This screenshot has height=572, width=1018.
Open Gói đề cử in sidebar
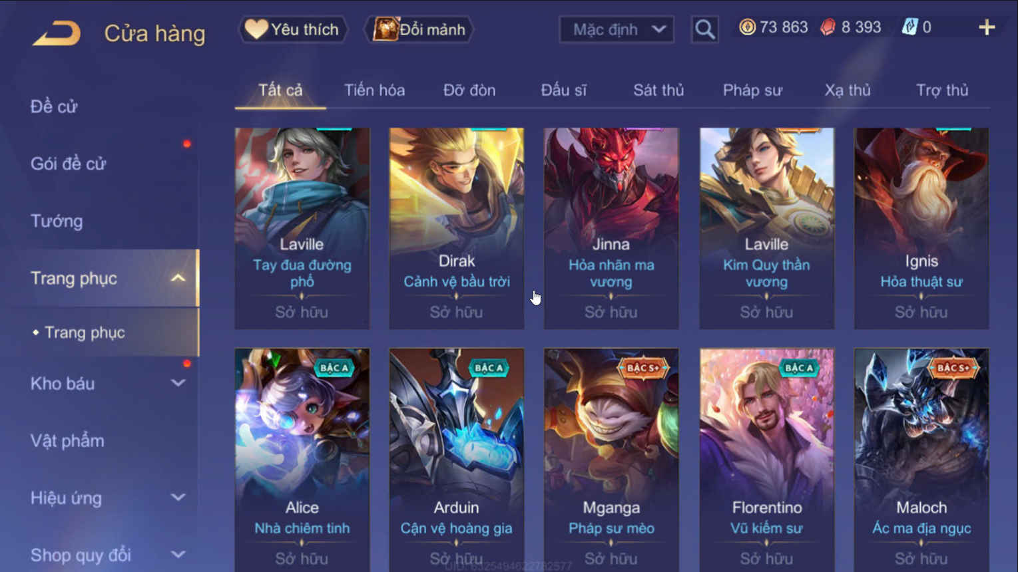[x=68, y=164]
